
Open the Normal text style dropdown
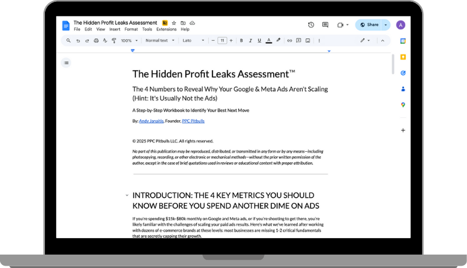click(159, 41)
